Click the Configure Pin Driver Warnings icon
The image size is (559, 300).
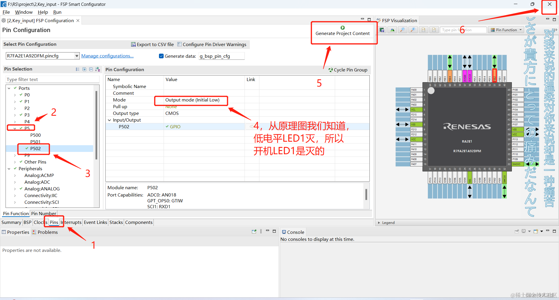[x=179, y=44]
